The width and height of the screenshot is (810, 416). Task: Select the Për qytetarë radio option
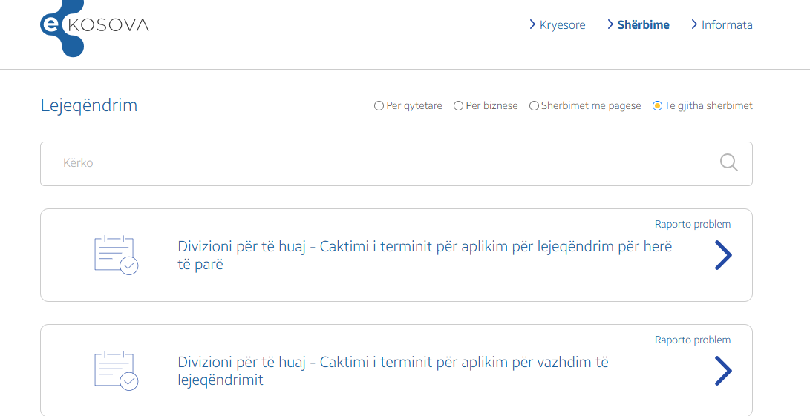tap(379, 106)
